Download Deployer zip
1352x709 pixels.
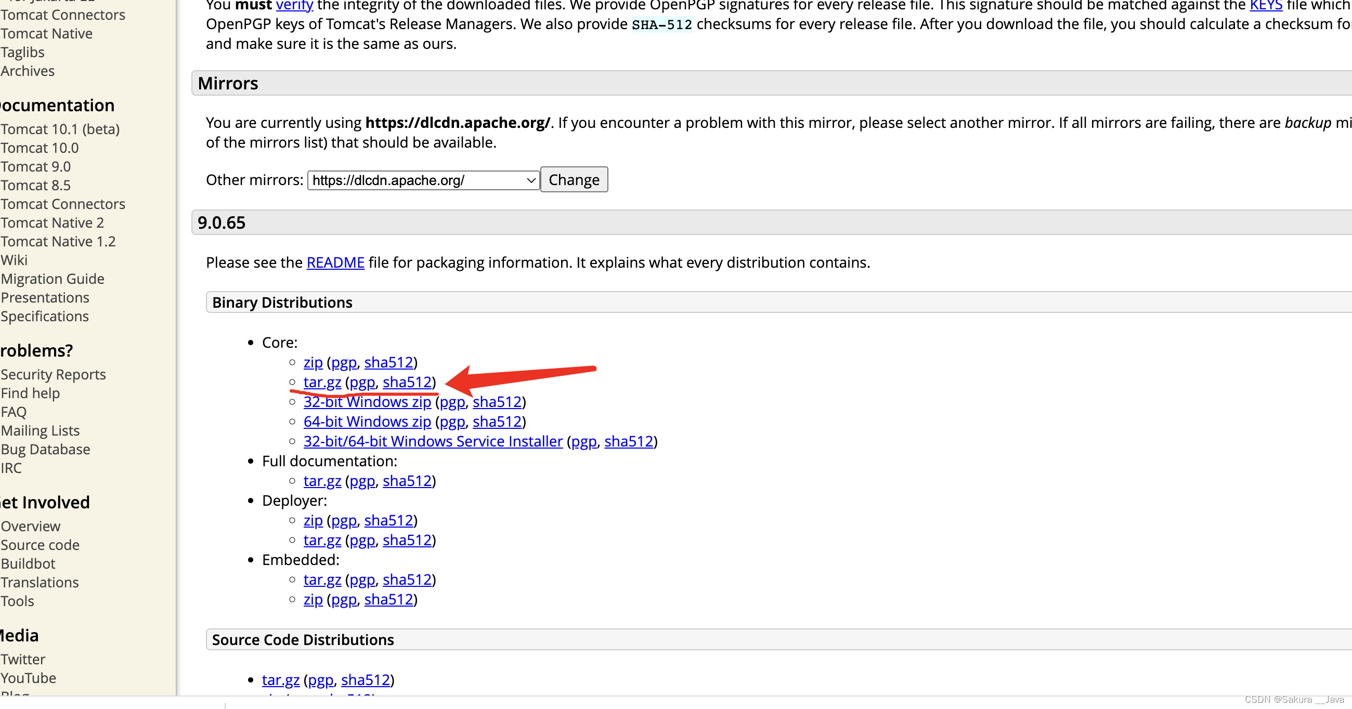click(313, 521)
